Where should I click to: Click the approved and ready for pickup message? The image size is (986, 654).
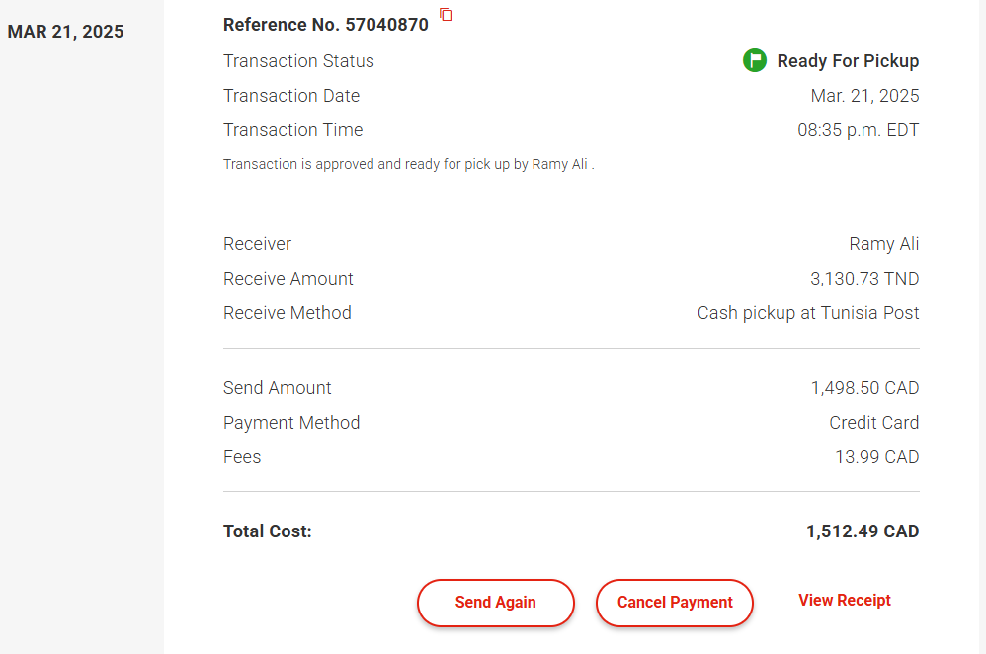408,165
